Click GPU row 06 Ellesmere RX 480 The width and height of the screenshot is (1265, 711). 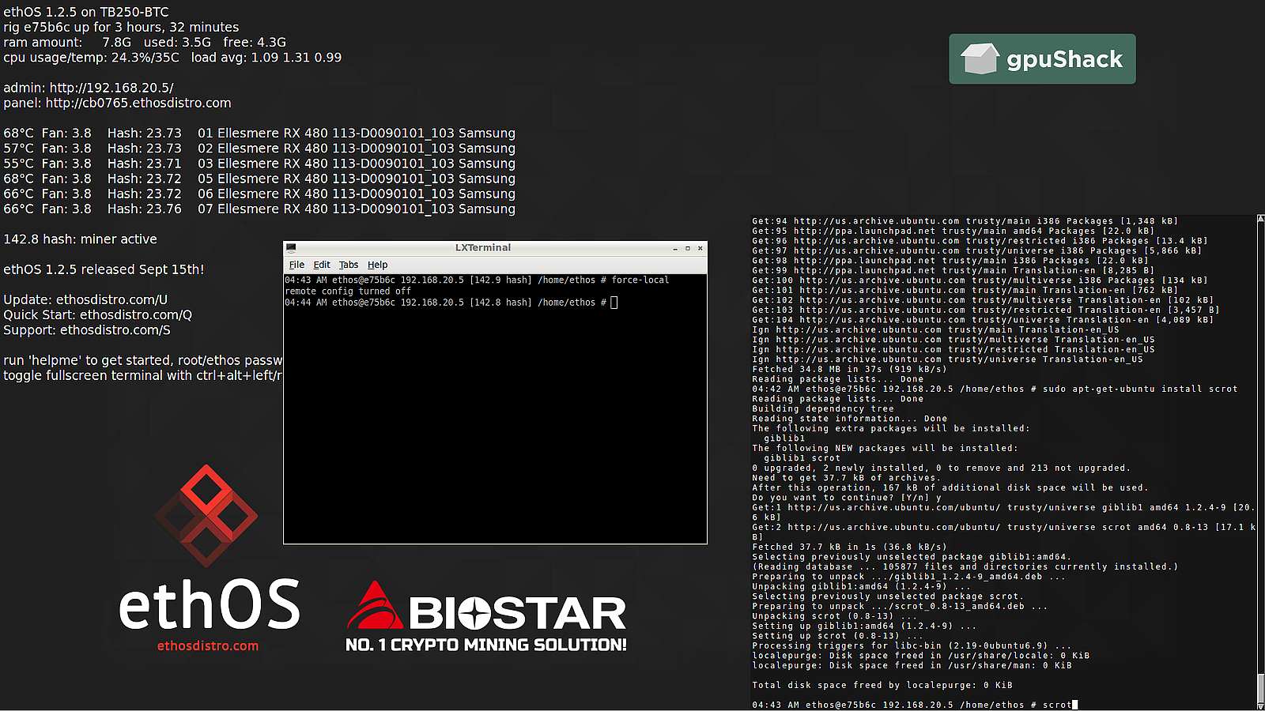pos(259,194)
